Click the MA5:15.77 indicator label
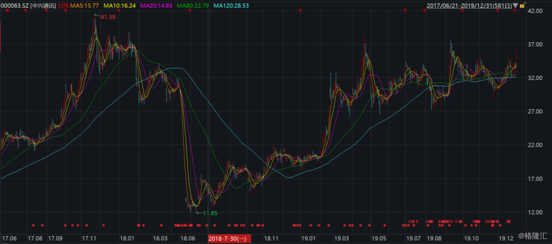The width and height of the screenshot is (552, 244). coord(84,6)
